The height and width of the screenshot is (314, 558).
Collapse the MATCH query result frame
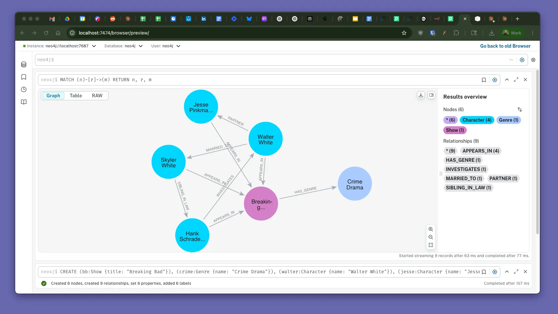pyautogui.click(x=507, y=80)
